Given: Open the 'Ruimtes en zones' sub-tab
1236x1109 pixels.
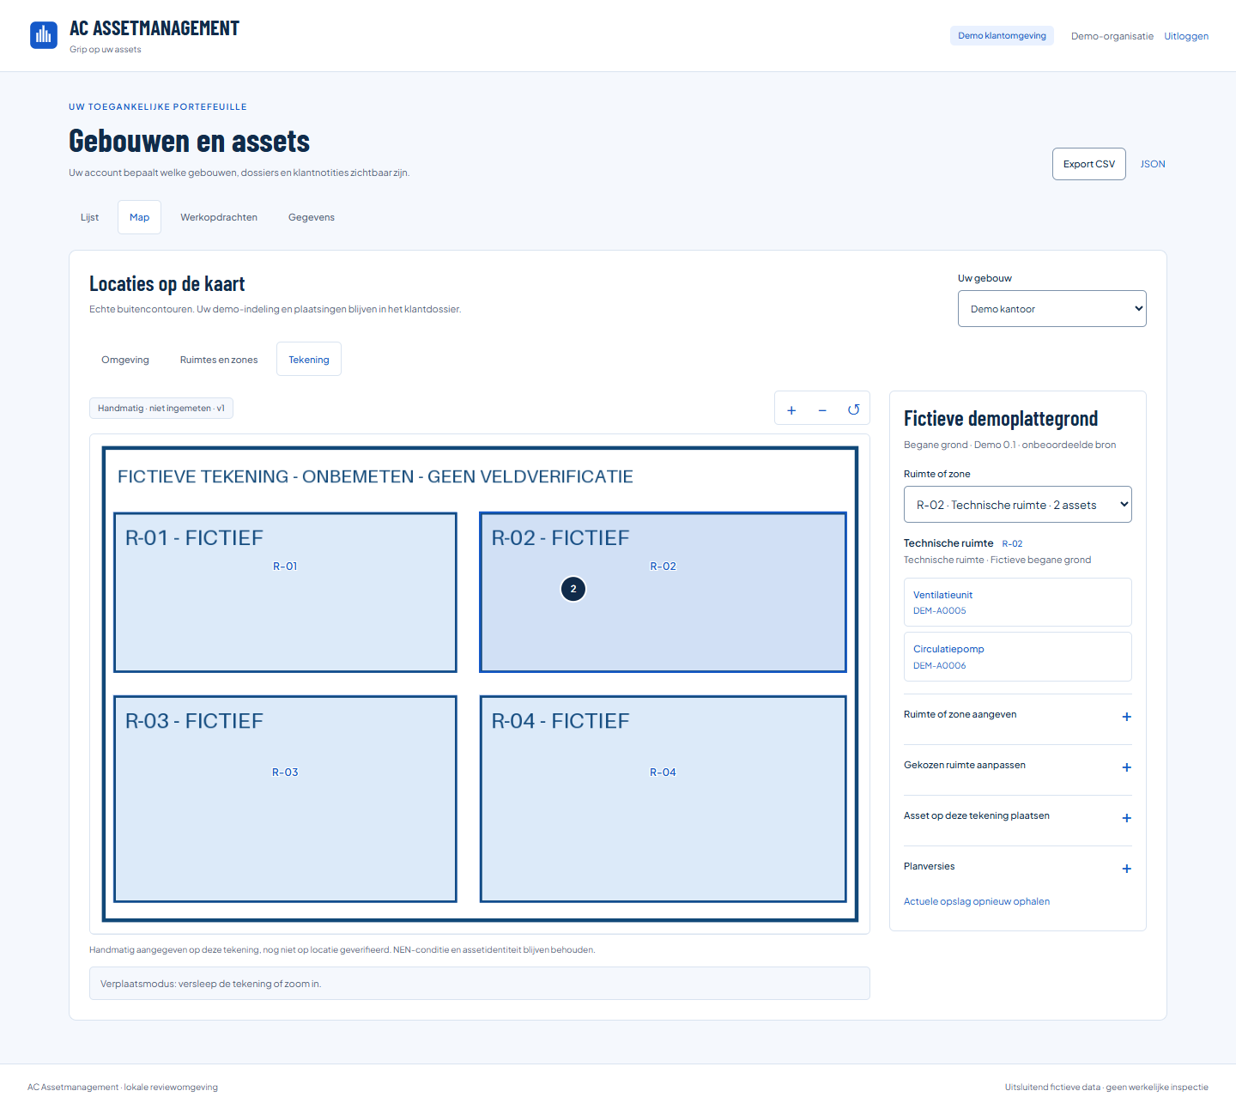Looking at the screenshot, I should pos(219,360).
